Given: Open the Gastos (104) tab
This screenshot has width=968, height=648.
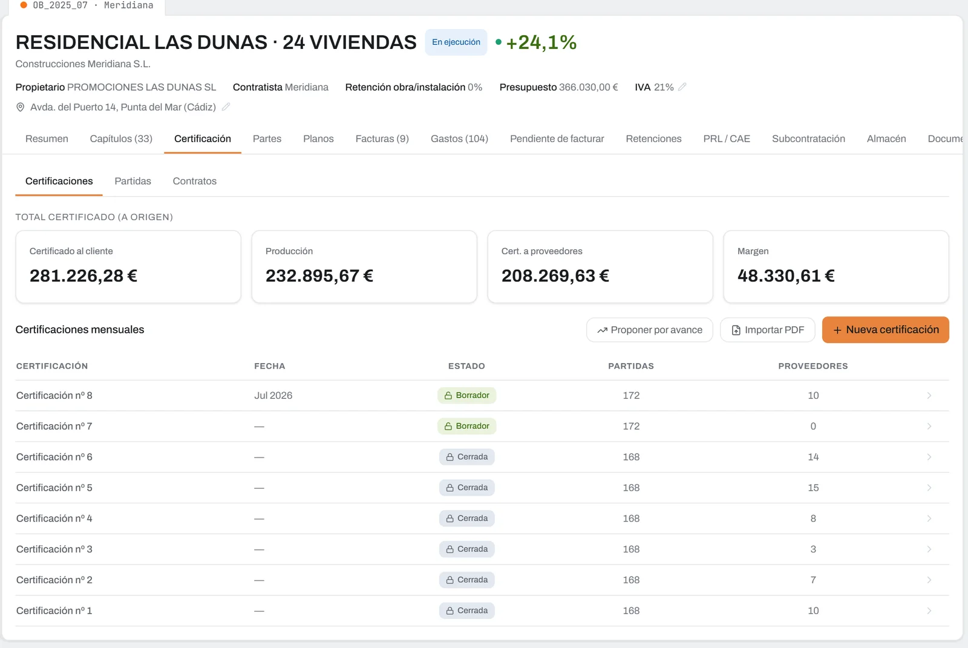Looking at the screenshot, I should tap(459, 139).
